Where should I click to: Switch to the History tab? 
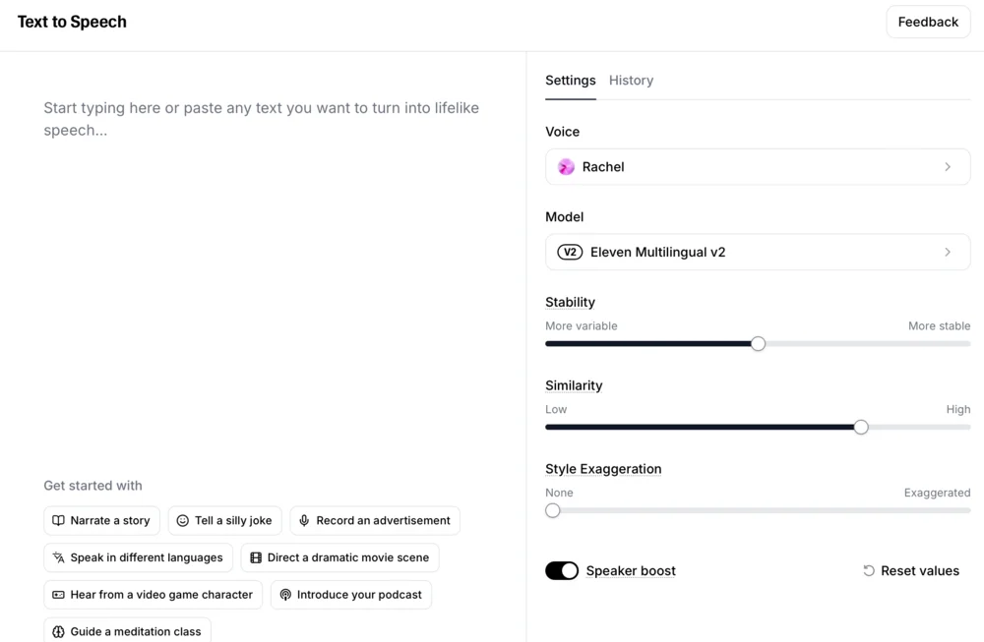[x=631, y=81]
